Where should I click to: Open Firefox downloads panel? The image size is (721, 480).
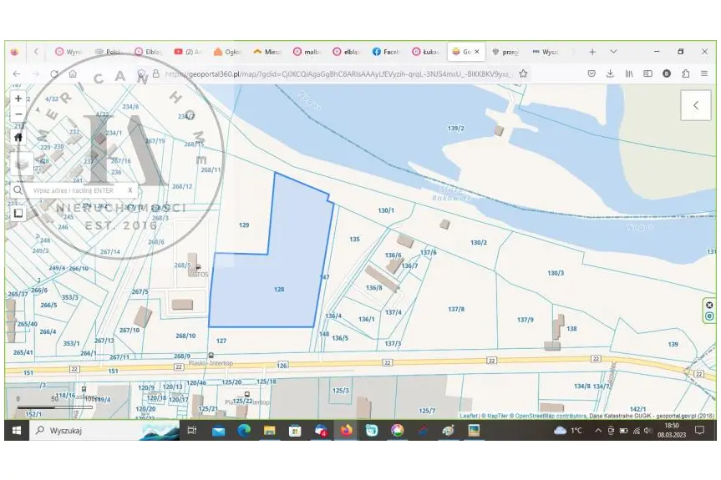pyautogui.click(x=610, y=73)
